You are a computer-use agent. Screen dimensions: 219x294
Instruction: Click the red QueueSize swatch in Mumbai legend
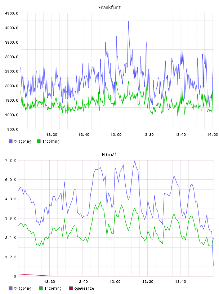pyautogui.click(x=71, y=288)
